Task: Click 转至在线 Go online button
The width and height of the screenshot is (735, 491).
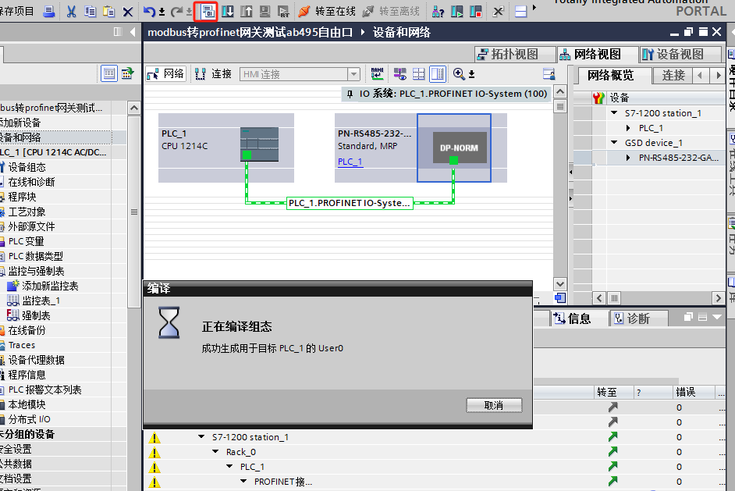Action: 327,11
